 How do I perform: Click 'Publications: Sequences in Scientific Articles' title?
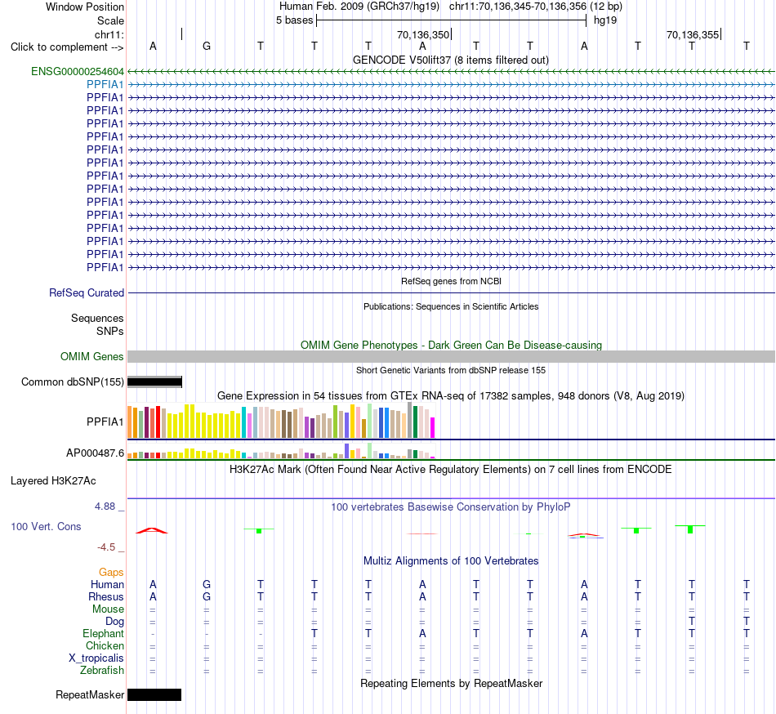pyautogui.click(x=451, y=306)
